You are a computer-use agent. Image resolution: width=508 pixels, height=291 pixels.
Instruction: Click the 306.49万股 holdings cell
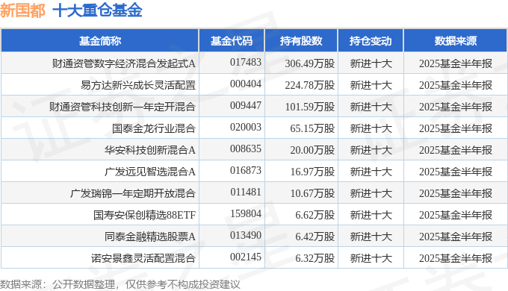click(310, 63)
